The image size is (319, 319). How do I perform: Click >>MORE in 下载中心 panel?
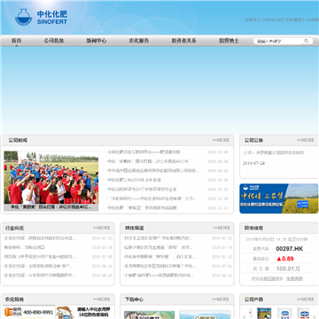[221, 300]
